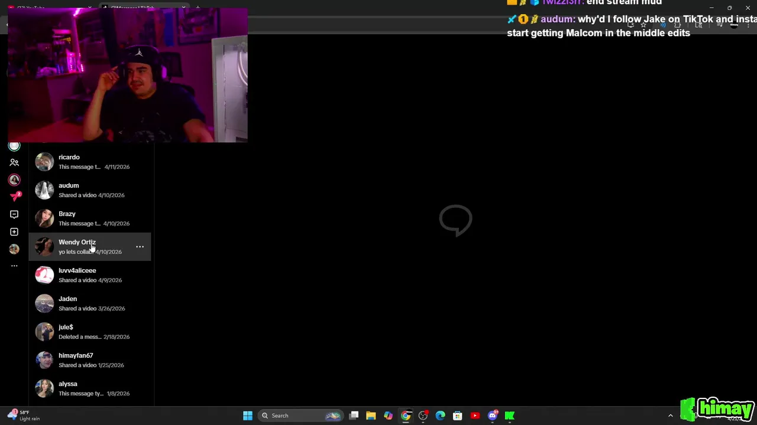Open the himayfan67 conversation
757x425 pixels.
tap(90, 360)
